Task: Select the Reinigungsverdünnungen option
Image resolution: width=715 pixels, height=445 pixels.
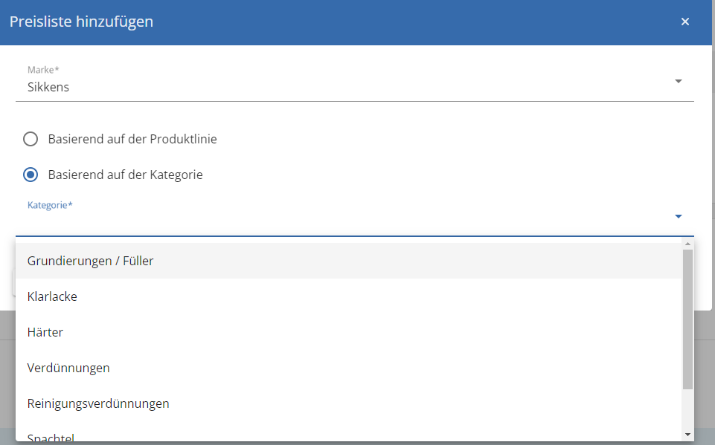Action: [348, 403]
